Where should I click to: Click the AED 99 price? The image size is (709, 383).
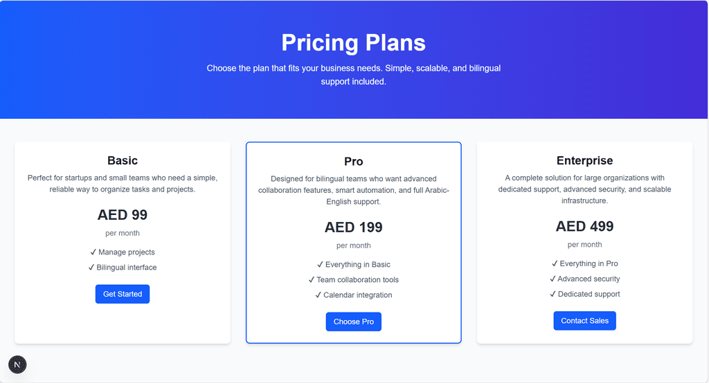point(123,215)
